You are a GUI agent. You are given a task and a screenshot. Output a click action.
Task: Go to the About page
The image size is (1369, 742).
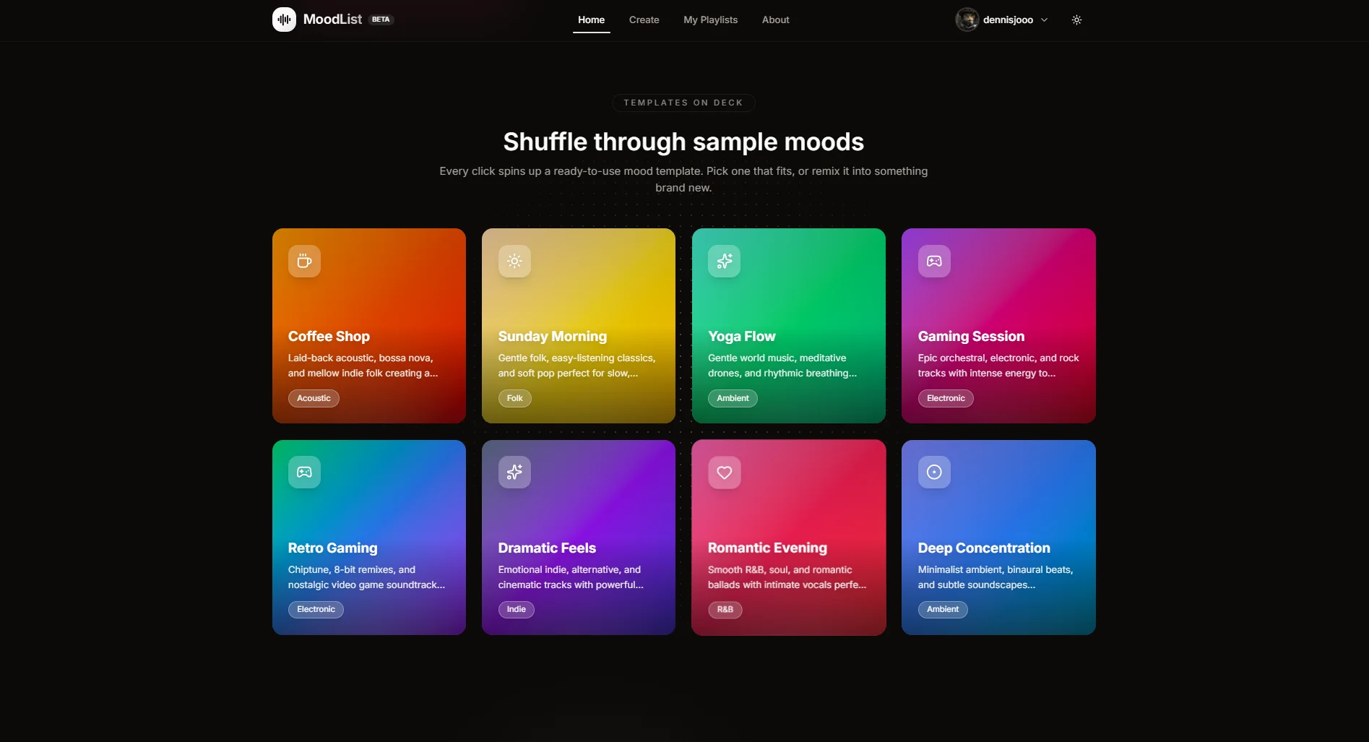coord(774,20)
